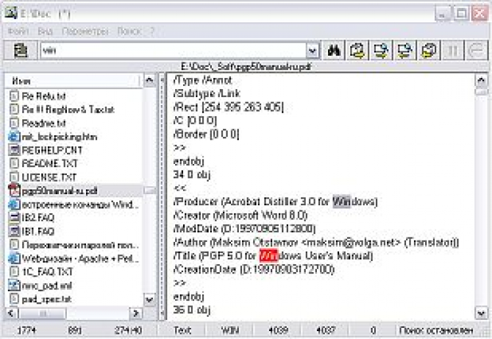Image resolution: width=492 pixels, height=339 pixels.
Task: Click the browser icon of Web-дизайн - Apache file
Action: (14, 258)
